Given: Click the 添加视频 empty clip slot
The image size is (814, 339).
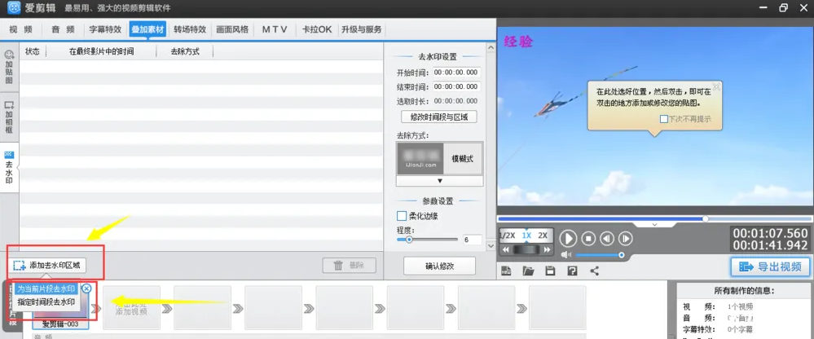Looking at the screenshot, I should click(131, 307).
